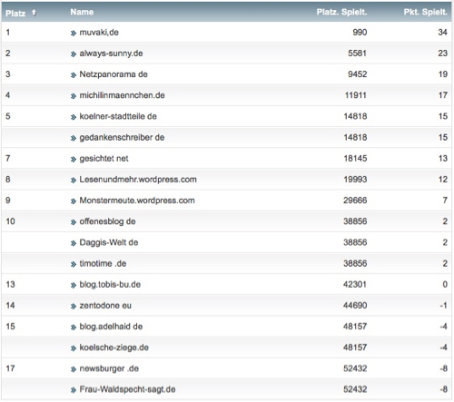The image size is (454, 402).
Task: Sort by Platz. Spielt. column header
Action: [341, 12]
